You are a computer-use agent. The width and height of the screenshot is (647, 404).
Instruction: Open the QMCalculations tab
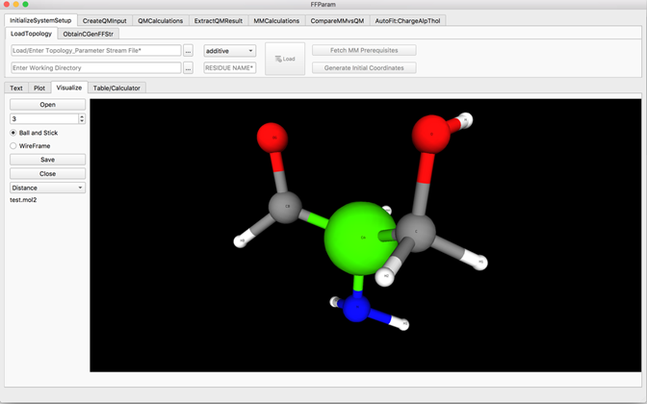point(161,20)
